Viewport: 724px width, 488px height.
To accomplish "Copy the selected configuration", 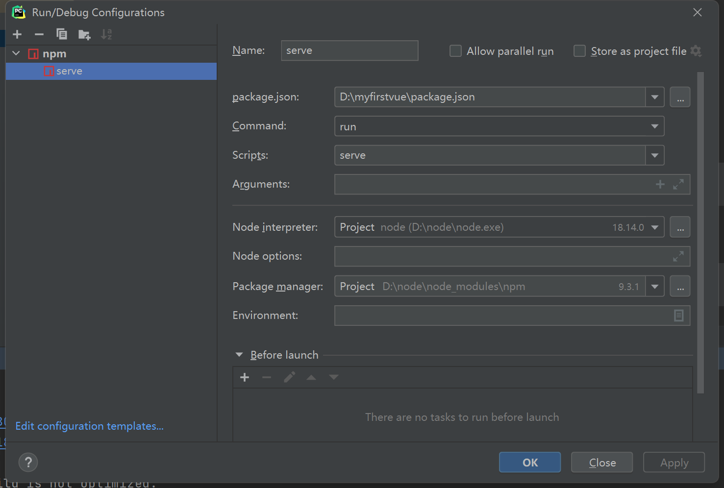I will (62, 34).
